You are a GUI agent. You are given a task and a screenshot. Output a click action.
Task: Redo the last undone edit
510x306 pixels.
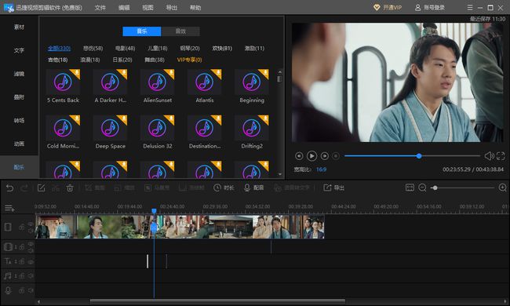(24, 188)
